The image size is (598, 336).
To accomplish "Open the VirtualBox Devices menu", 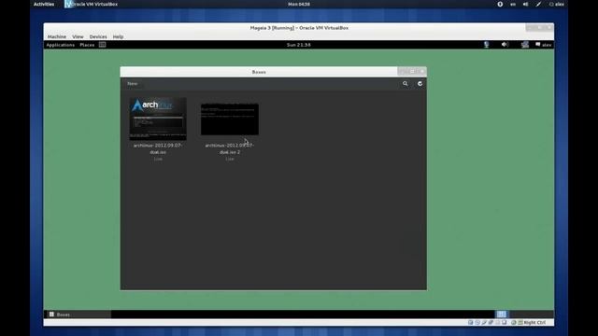I will 98,36.
